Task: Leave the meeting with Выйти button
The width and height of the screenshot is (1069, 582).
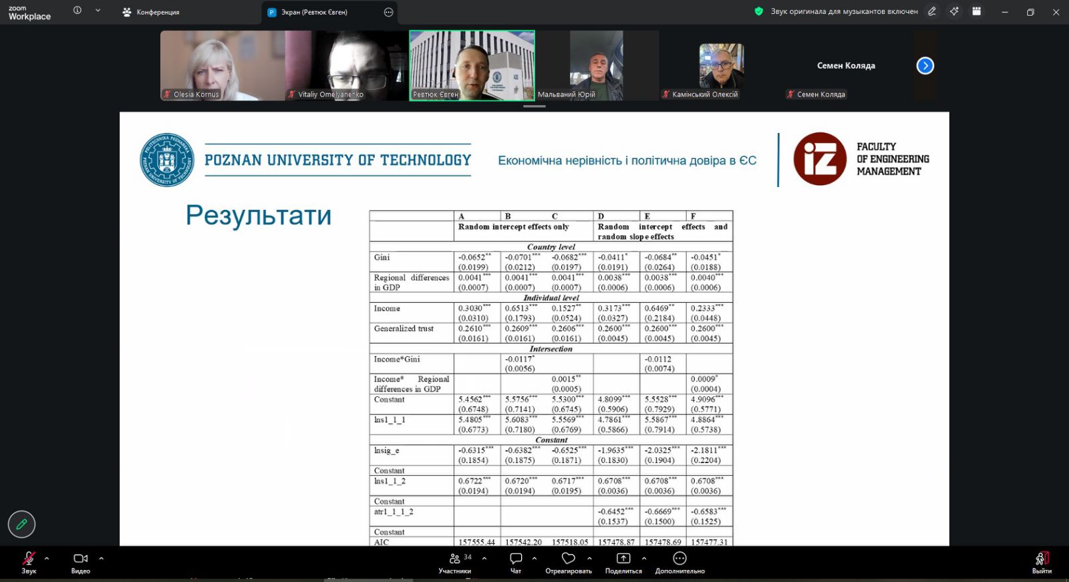Action: click(x=1042, y=562)
